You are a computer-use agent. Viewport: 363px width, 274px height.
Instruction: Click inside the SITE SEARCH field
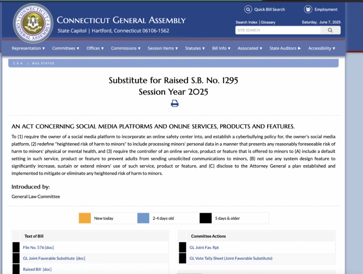[x=278, y=30]
